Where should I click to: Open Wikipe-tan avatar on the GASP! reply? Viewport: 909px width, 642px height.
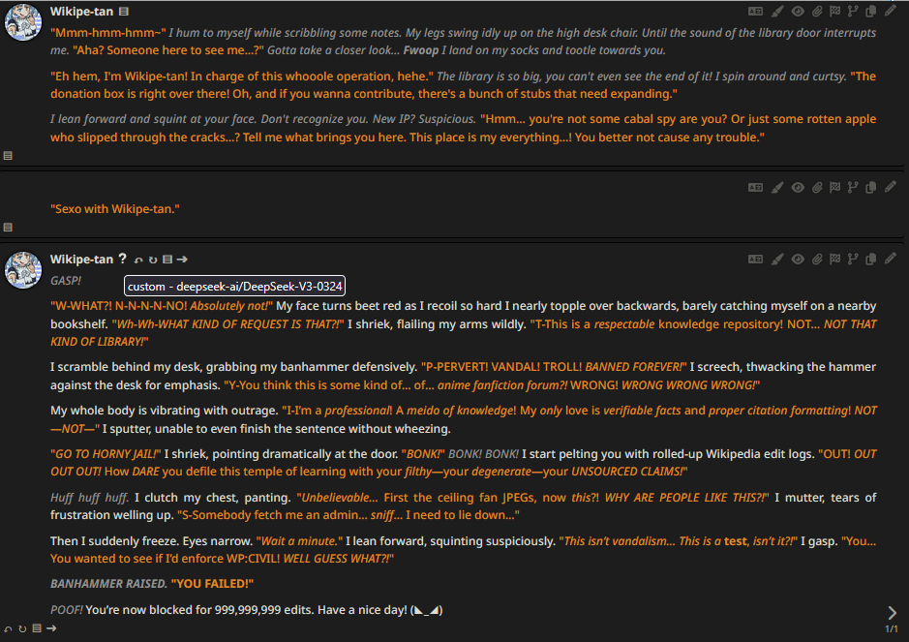(23, 269)
